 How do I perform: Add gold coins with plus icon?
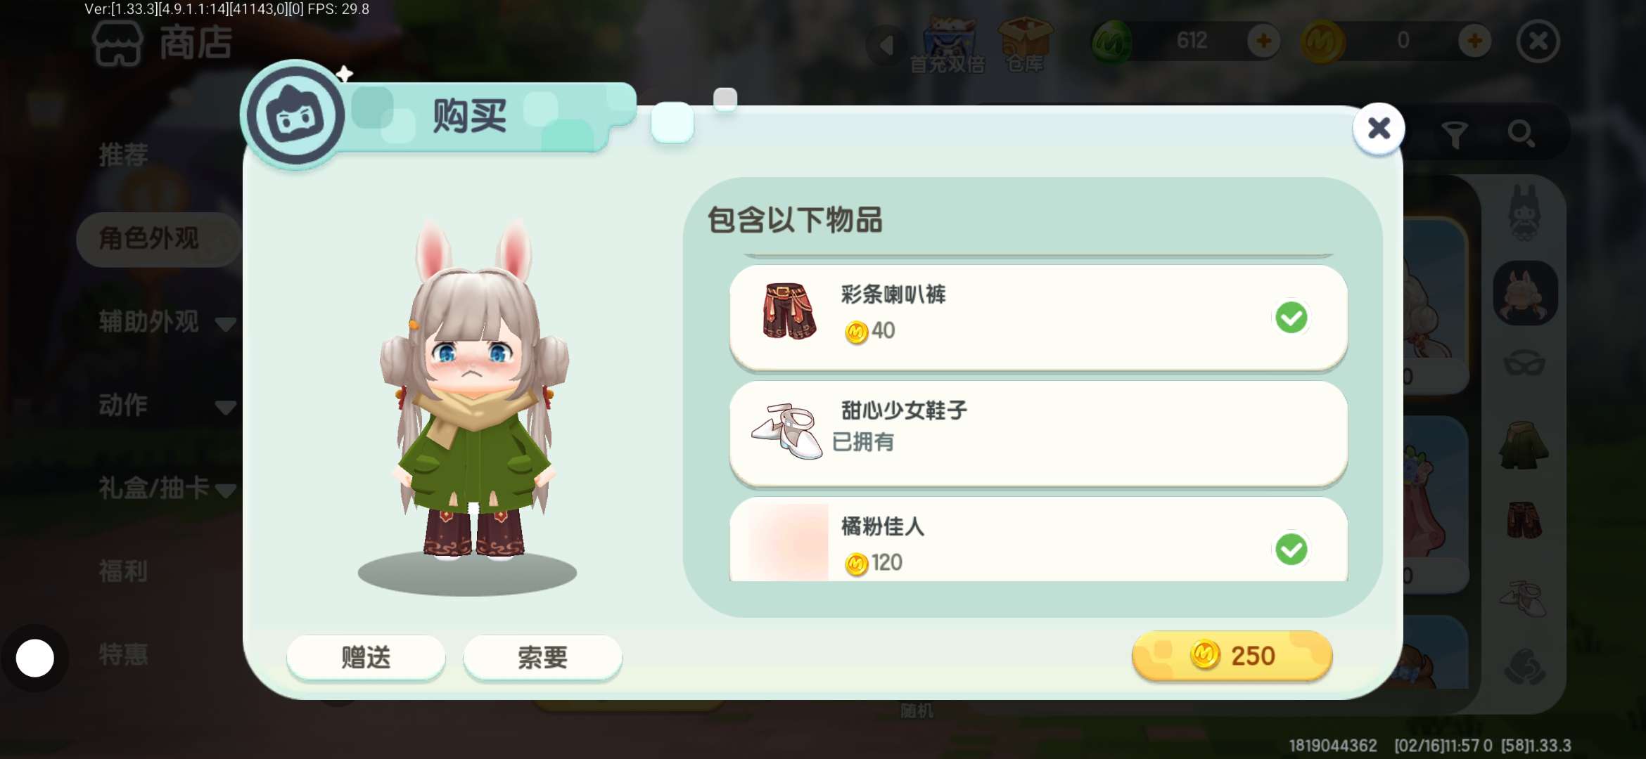click(x=1474, y=41)
